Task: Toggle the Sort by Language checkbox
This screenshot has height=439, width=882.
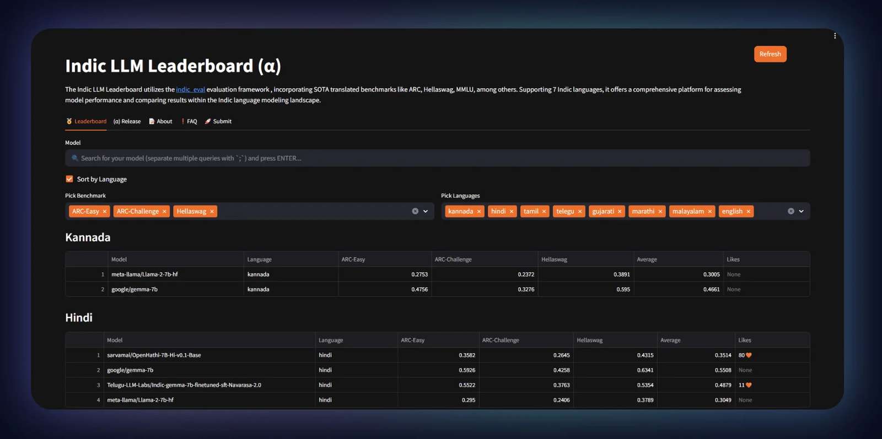Action: click(x=69, y=179)
